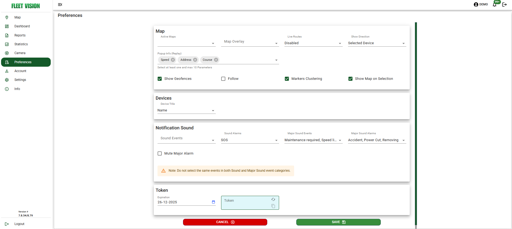Go to Reports in the sidebar
The width and height of the screenshot is (512, 229).
(20, 35)
